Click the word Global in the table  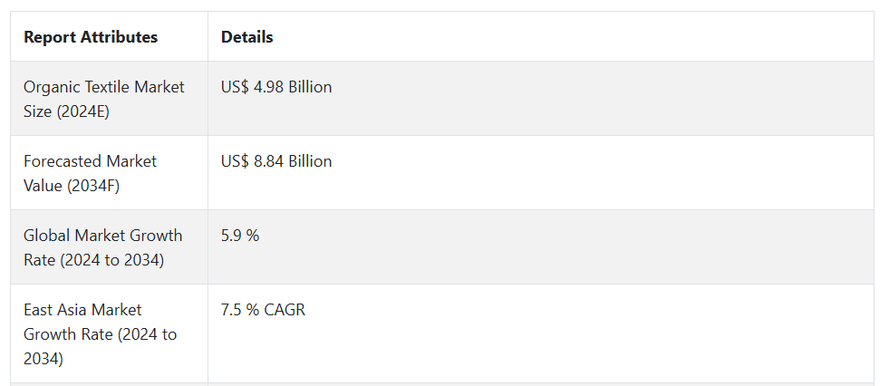point(46,236)
